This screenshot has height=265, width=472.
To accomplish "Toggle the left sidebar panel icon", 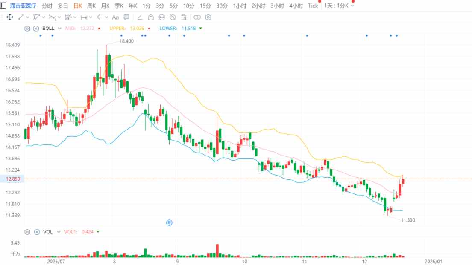I will point(3,6).
